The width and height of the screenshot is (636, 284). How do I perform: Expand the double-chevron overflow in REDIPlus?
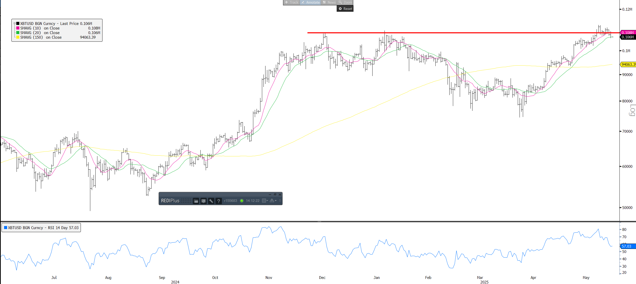coord(280,201)
